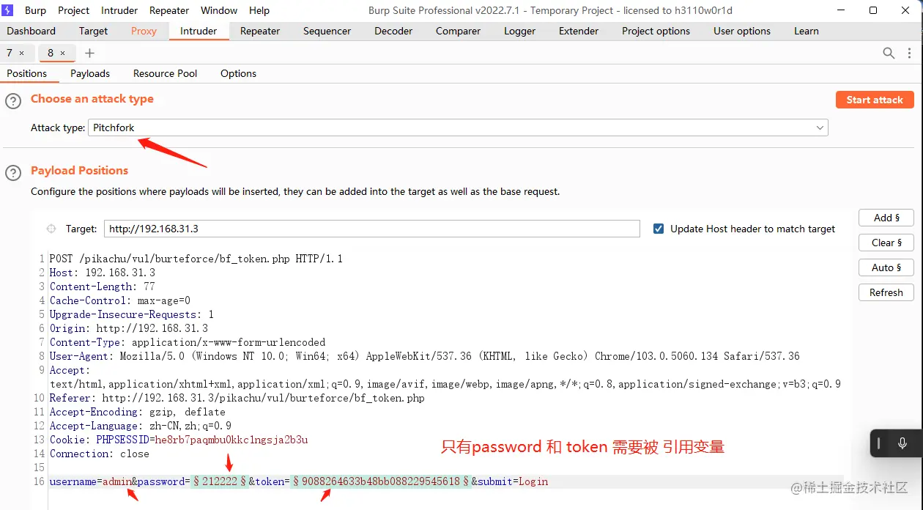Viewport: 923px width, 510px height.
Task: Toggle Update Host header to match target
Action: (x=658, y=229)
